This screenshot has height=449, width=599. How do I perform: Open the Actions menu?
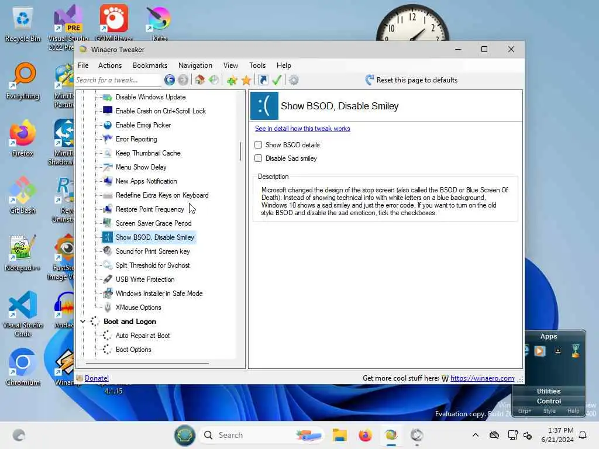110,65
